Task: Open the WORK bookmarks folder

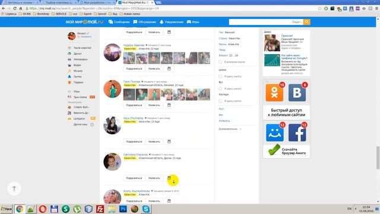Action: click(25, 14)
